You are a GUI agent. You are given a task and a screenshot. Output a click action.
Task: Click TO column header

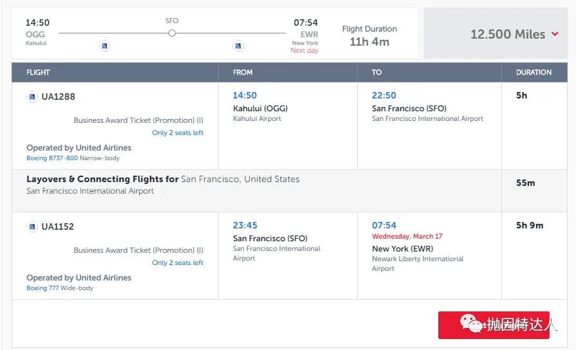tap(376, 72)
